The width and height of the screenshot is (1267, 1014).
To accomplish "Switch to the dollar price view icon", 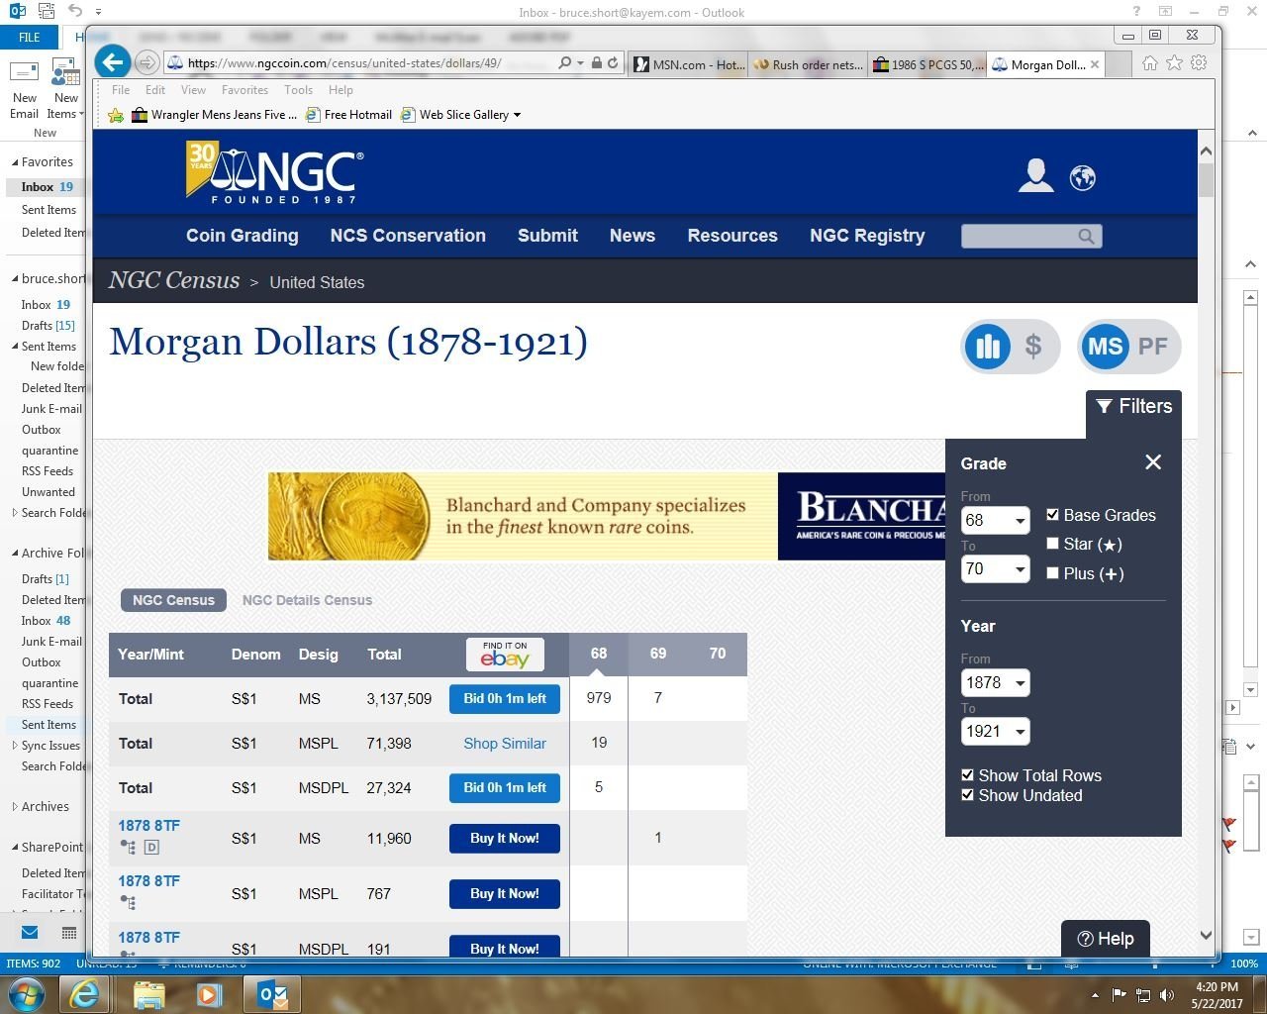I will (1033, 347).
